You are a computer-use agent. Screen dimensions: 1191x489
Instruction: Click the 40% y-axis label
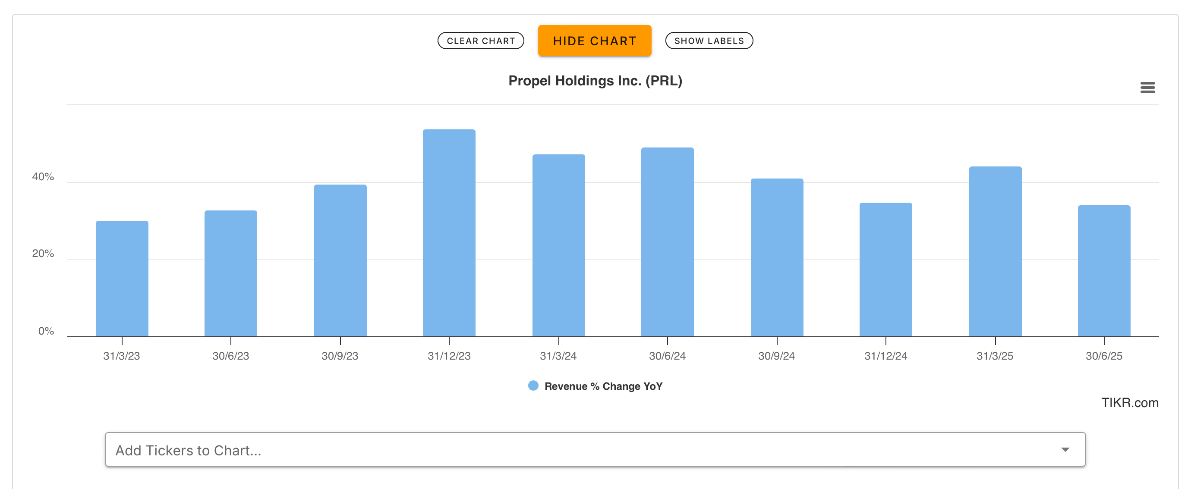coord(43,176)
